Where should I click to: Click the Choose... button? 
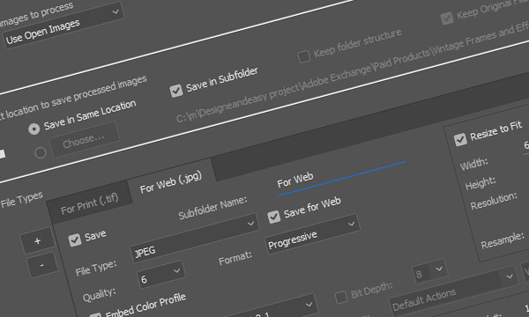pos(85,140)
